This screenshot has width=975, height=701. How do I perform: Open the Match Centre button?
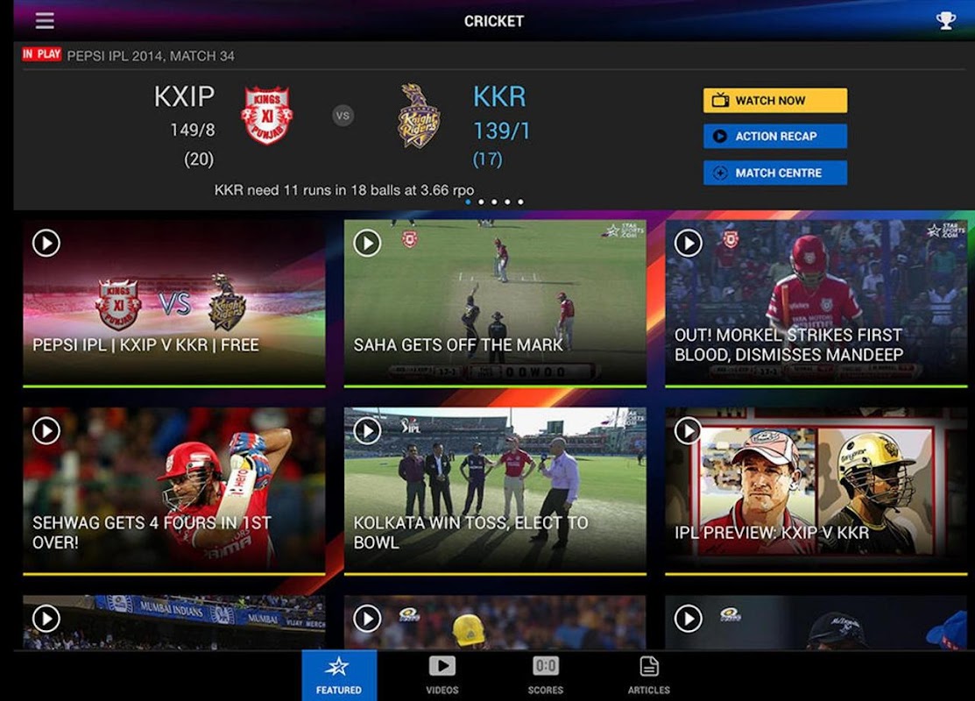[x=774, y=173]
